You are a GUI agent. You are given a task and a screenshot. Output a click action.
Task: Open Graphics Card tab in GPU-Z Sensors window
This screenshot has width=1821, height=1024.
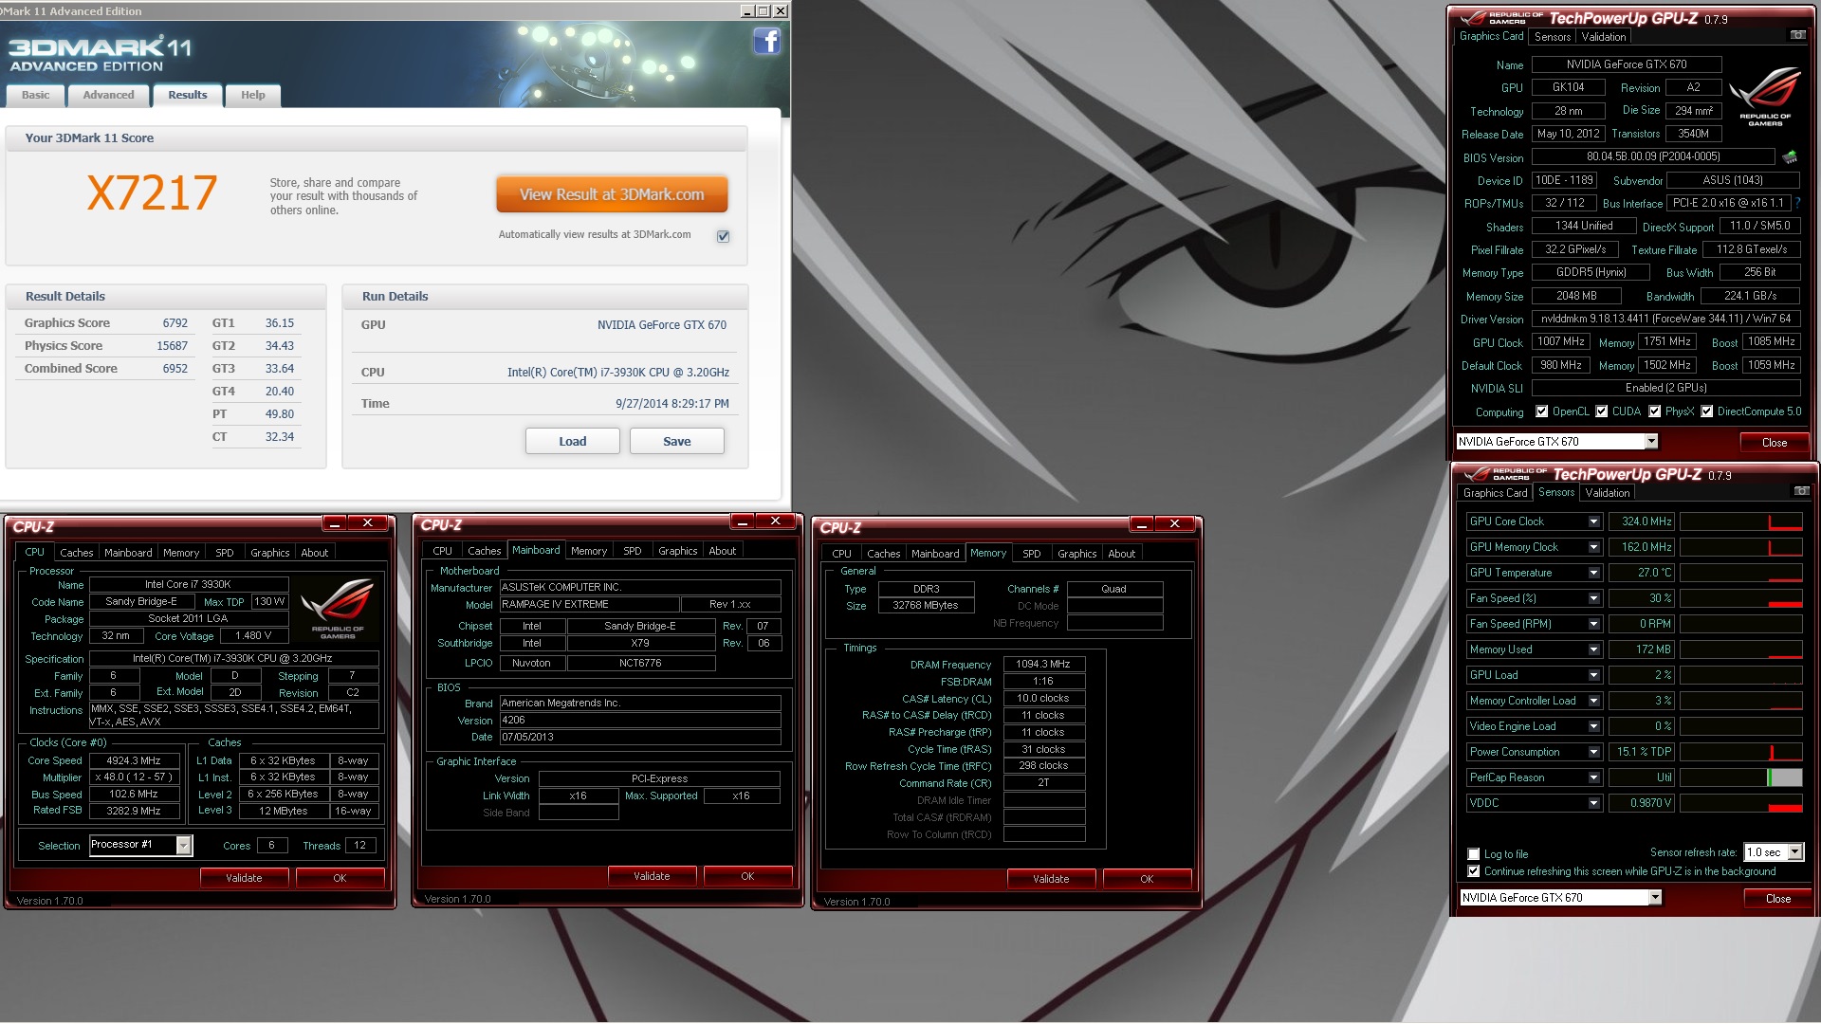[x=1495, y=493]
